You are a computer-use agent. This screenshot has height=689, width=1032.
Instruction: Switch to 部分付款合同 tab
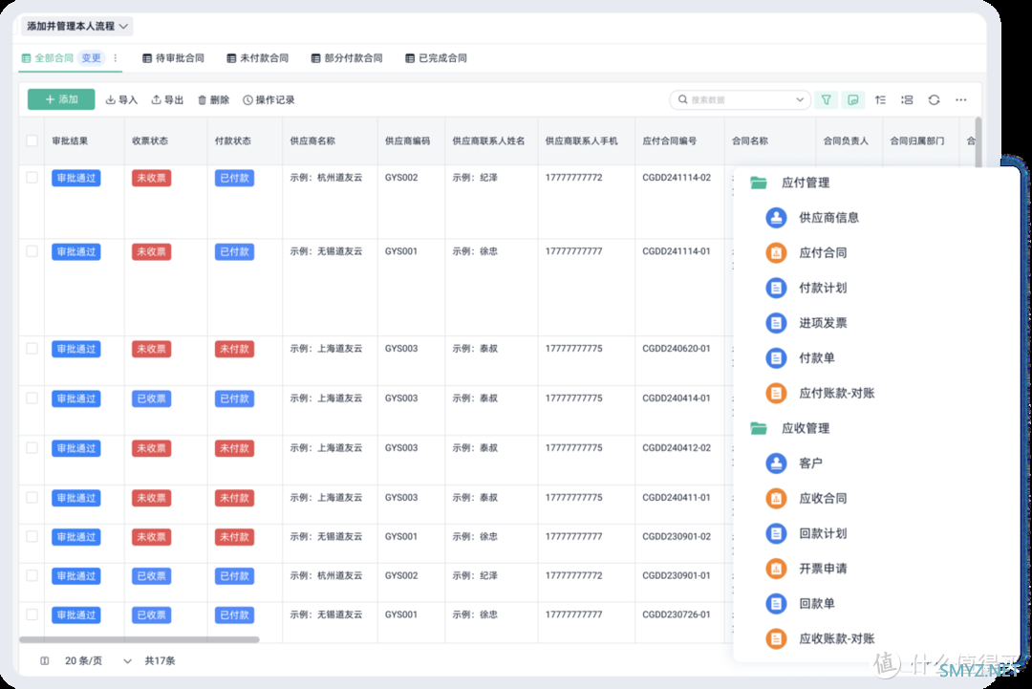346,58
